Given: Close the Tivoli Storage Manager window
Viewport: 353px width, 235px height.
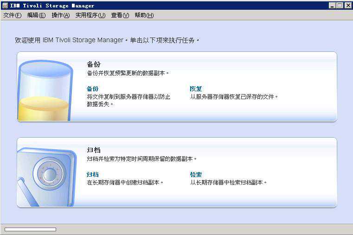Looking at the screenshot, I should coord(347,6).
